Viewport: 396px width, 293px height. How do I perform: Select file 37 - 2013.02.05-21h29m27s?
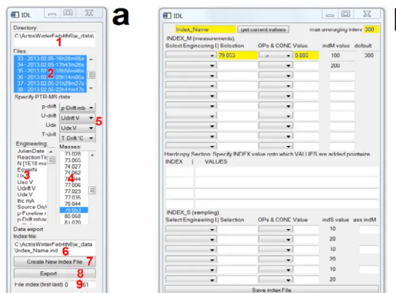point(50,84)
